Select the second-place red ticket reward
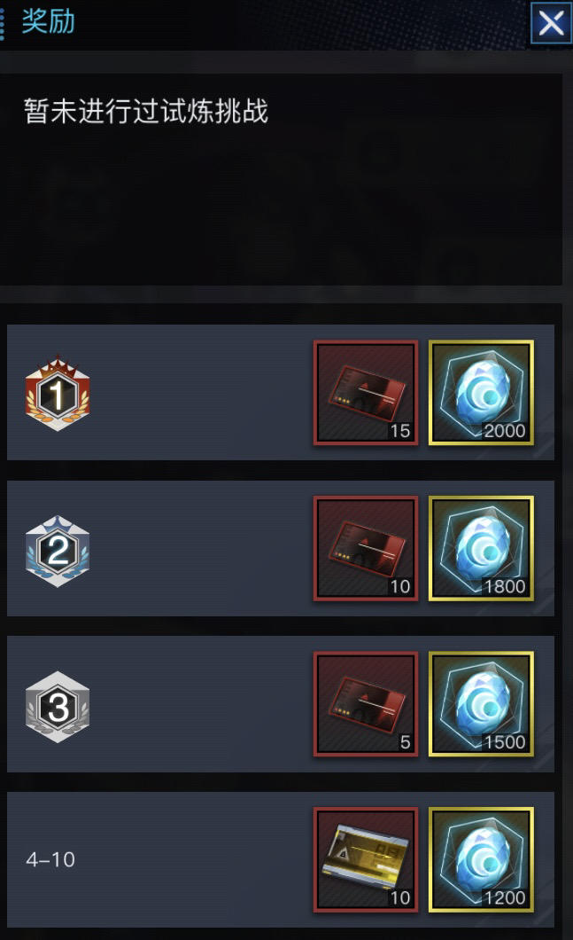The width and height of the screenshot is (573, 940). pyautogui.click(x=366, y=549)
